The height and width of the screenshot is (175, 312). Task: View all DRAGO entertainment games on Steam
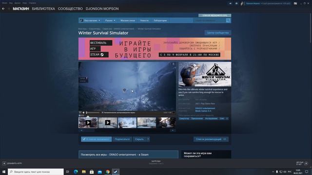(128, 155)
